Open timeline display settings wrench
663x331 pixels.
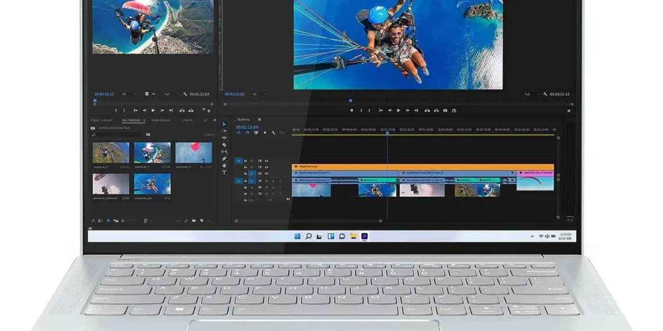[273, 132]
